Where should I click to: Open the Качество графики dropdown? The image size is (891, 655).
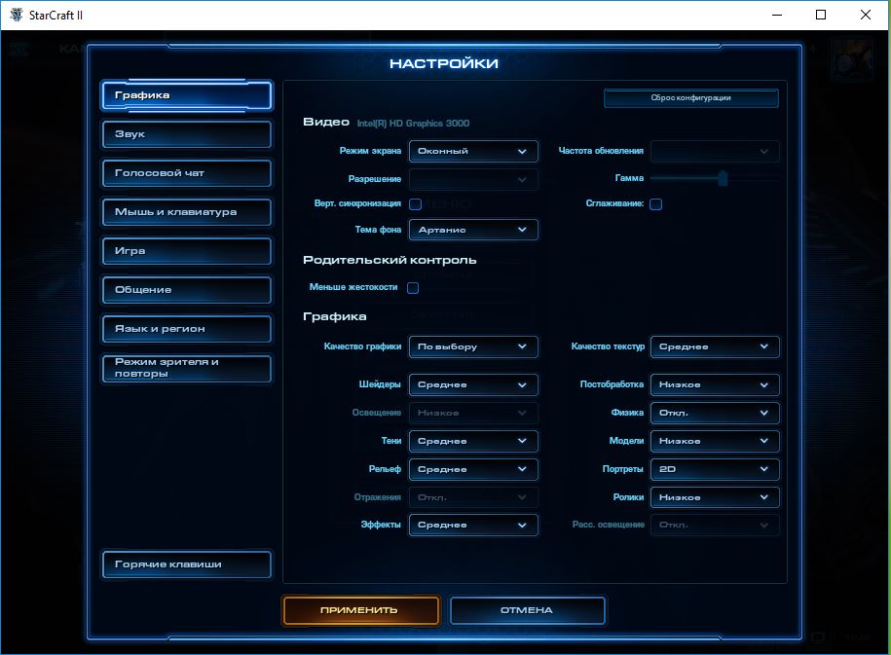473,346
